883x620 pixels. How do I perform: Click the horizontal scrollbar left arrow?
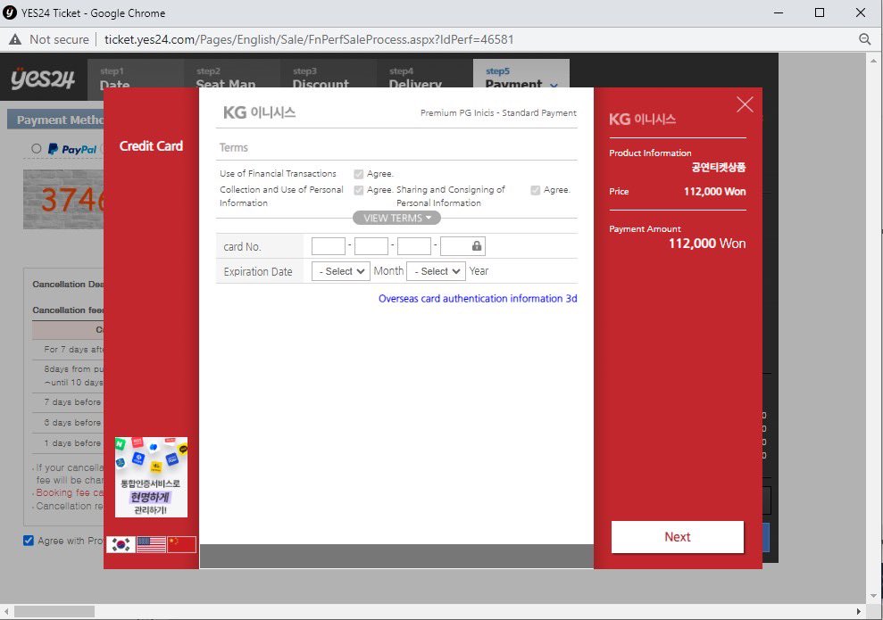5,611
